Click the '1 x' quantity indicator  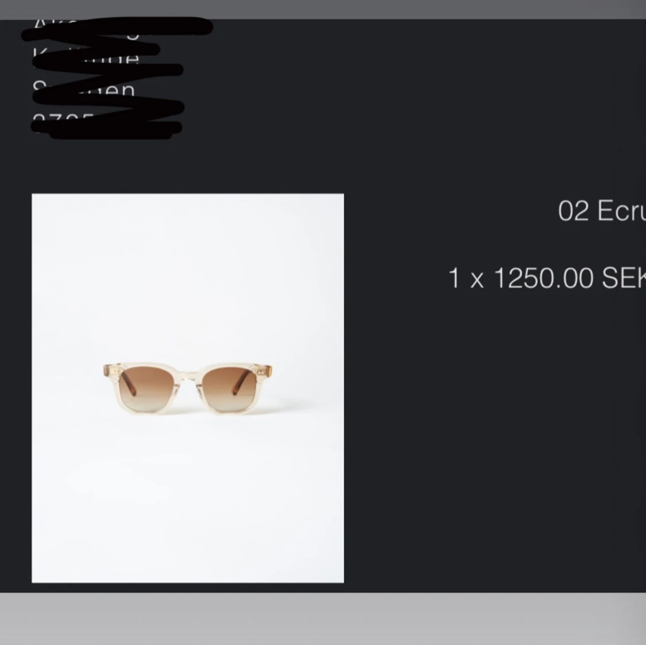[x=466, y=278]
